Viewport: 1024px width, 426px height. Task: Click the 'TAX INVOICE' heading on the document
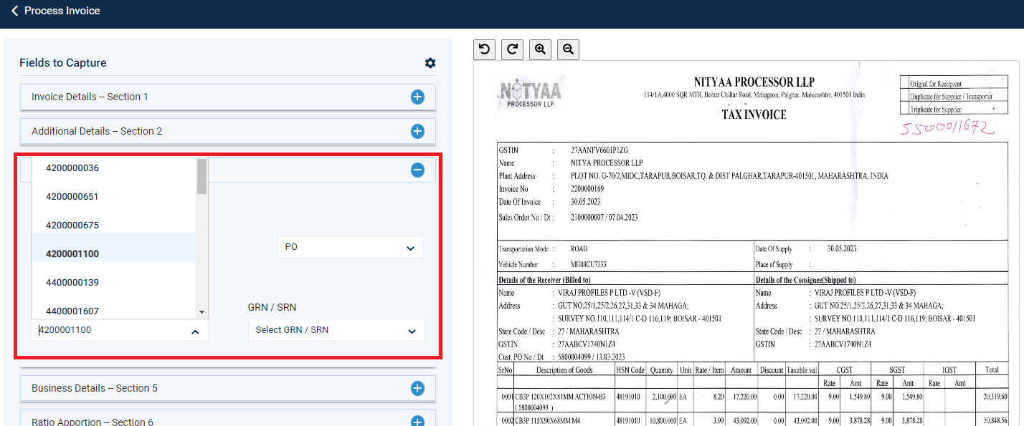pos(754,115)
